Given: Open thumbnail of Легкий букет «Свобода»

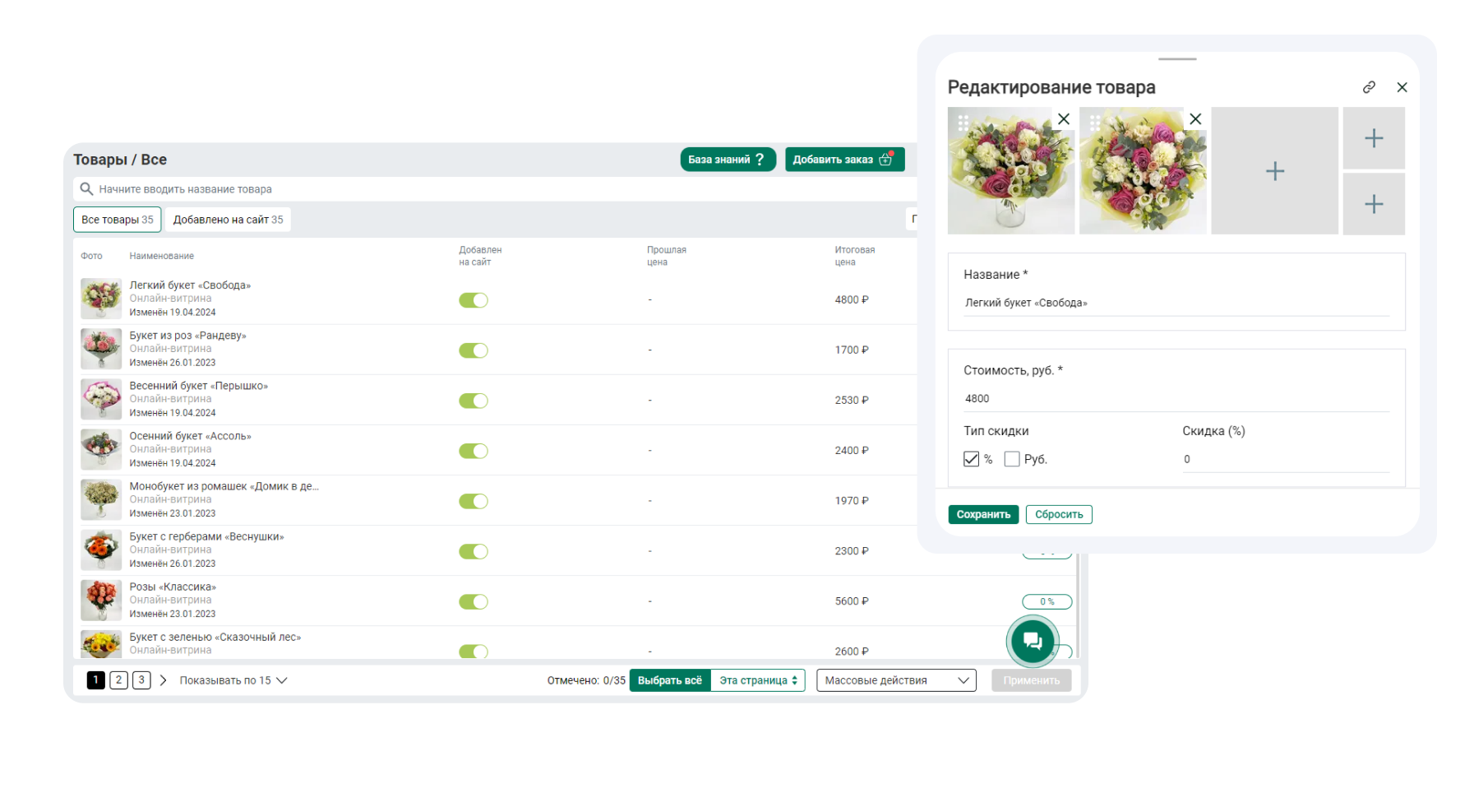Looking at the screenshot, I should pyautogui.click(x=101, y=299).
